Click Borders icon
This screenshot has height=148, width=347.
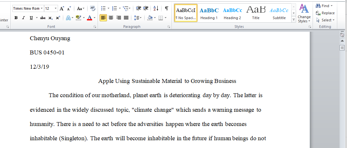click(161, 18)
